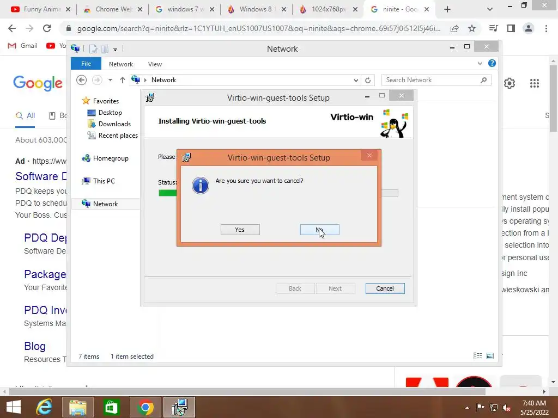
Task: Select the All search results tab
Action: click(x=25, y=116)
